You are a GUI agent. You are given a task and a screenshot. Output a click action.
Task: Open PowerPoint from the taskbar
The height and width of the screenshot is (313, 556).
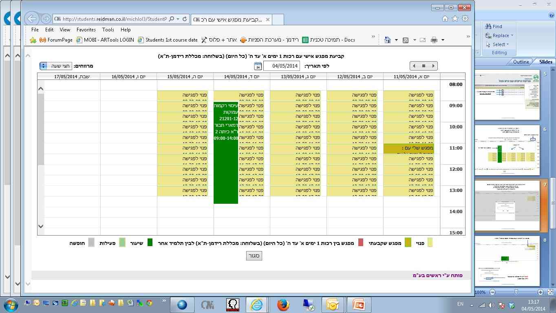tap(359, 304)
